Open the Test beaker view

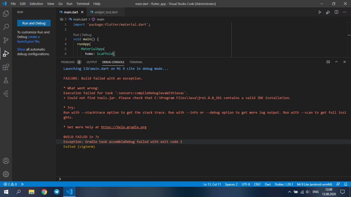[6, 80]
